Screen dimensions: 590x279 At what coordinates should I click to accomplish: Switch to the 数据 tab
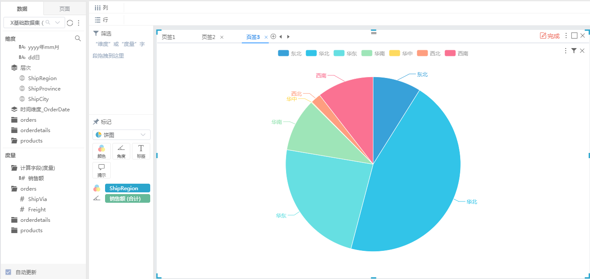22,9
